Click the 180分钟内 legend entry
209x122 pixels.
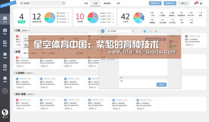[63, 22]
